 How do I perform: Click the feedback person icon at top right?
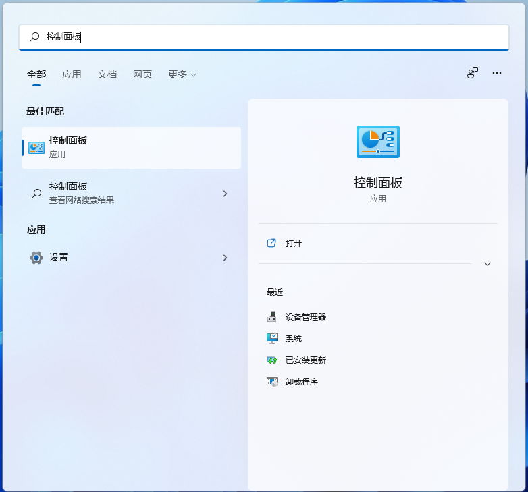point(473,73)
